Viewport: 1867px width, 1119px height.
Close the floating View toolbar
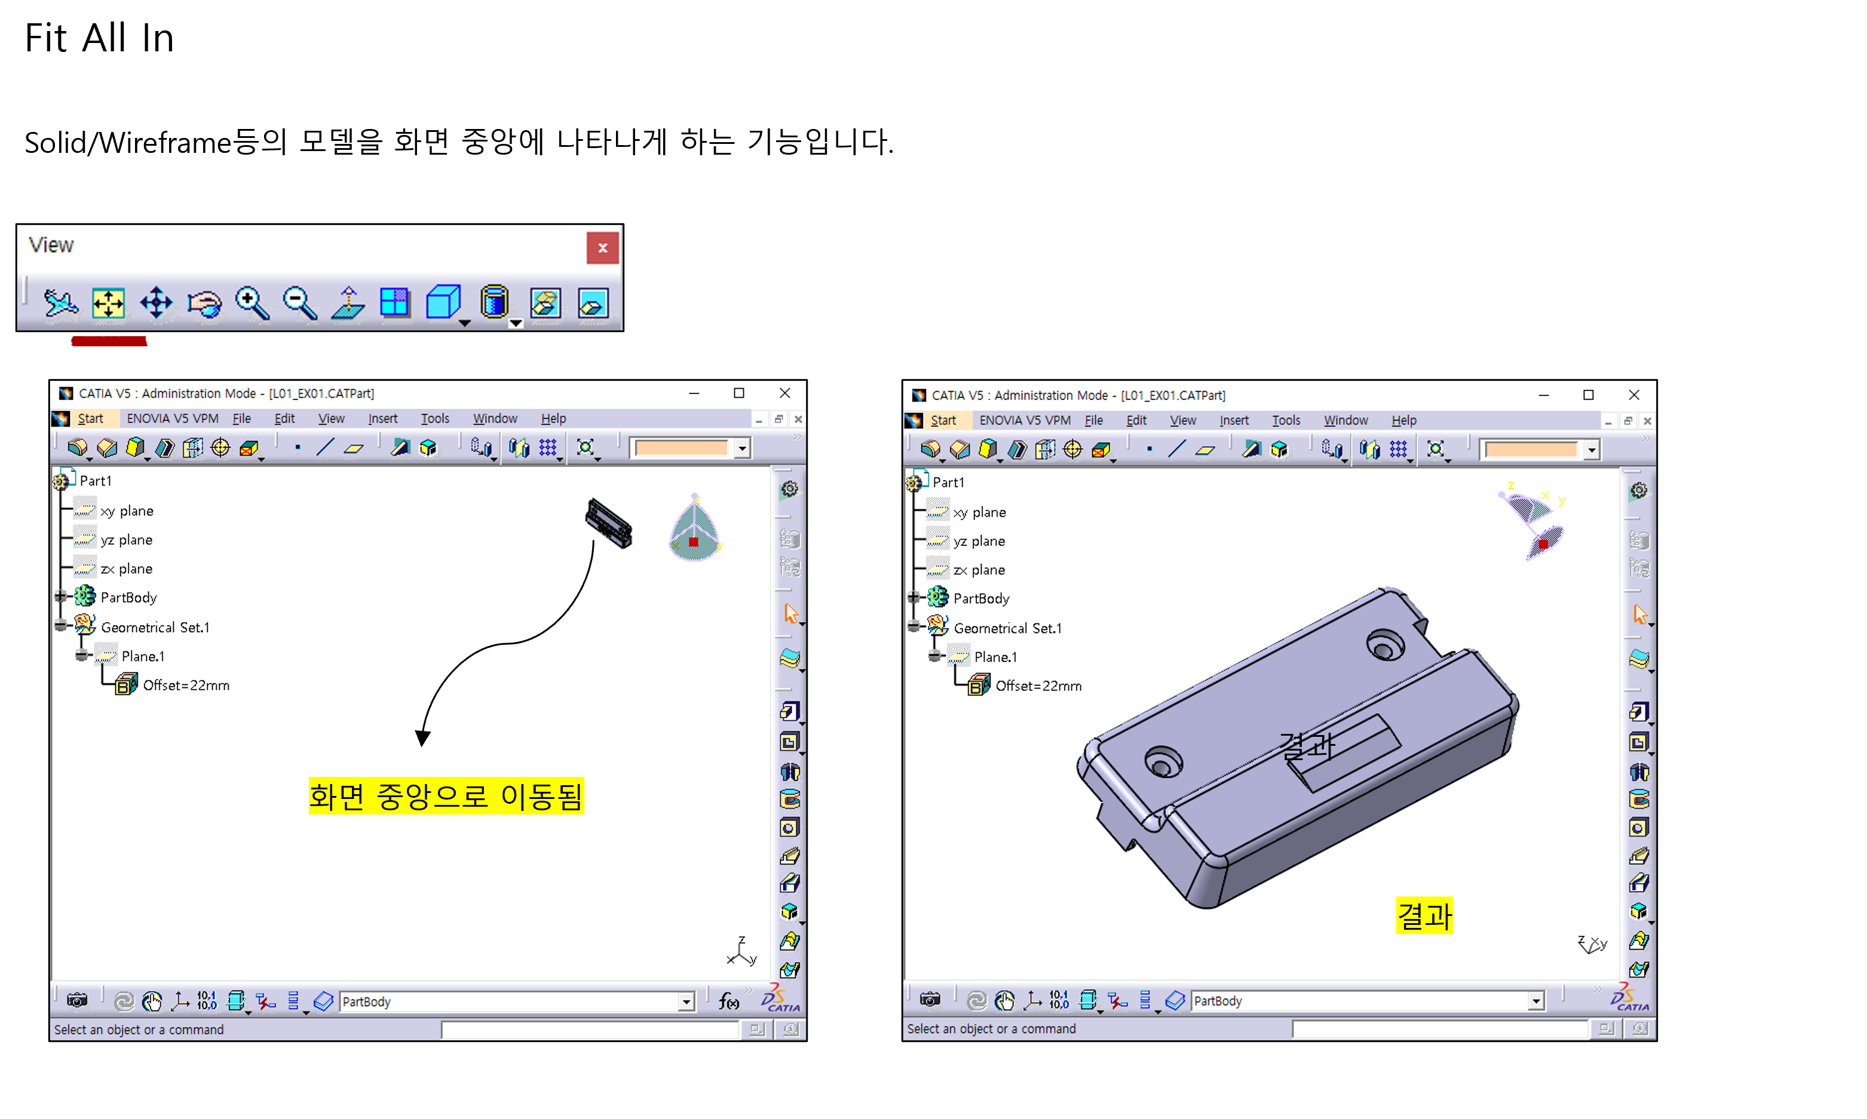click(x=602, y=248)
